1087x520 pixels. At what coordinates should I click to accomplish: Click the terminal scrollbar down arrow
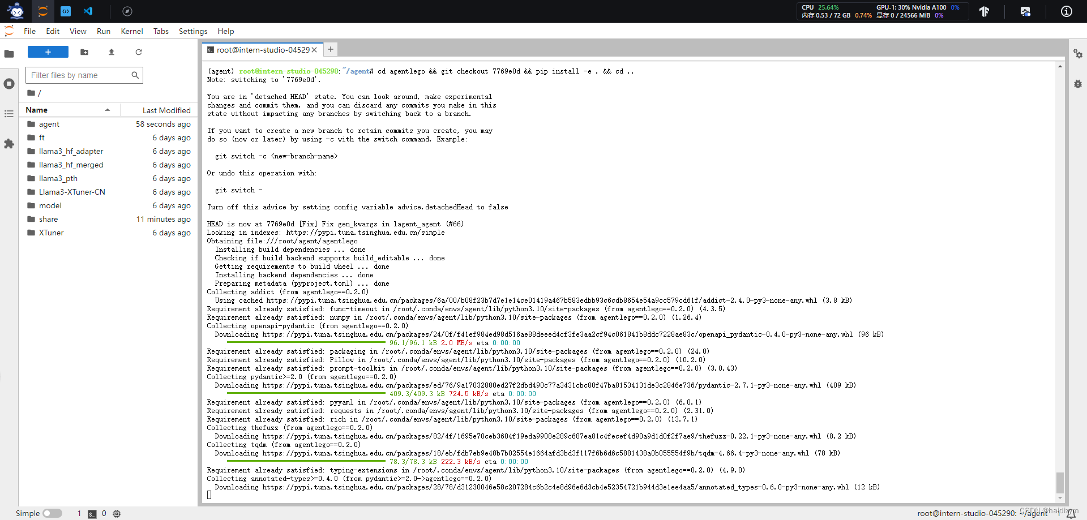(x=1060, y=498)
